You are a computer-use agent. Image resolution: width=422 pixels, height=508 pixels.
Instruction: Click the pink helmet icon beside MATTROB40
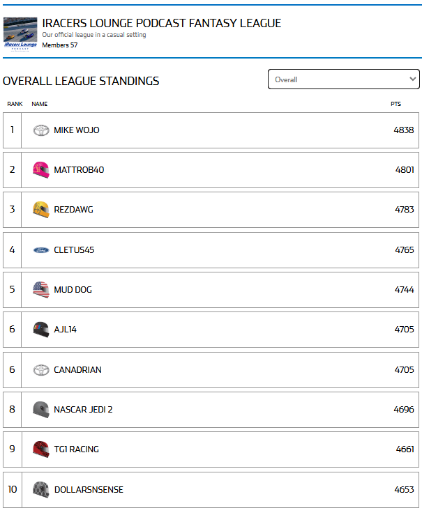click(x=41, y=170)
